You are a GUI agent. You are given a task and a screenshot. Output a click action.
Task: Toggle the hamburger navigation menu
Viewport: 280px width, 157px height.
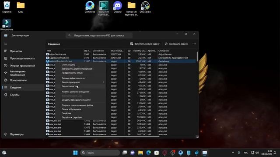pyautogui.click(x=6, y=44)
